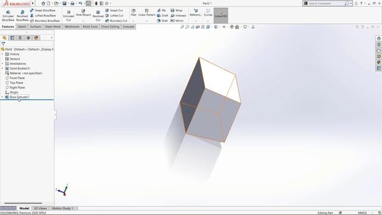Select the Rib feature
Viewport: 382px width, 215px height.
(161, 11)
